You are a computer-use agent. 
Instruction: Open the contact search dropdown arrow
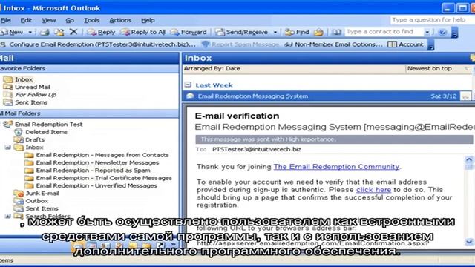[x=427, y=32]
